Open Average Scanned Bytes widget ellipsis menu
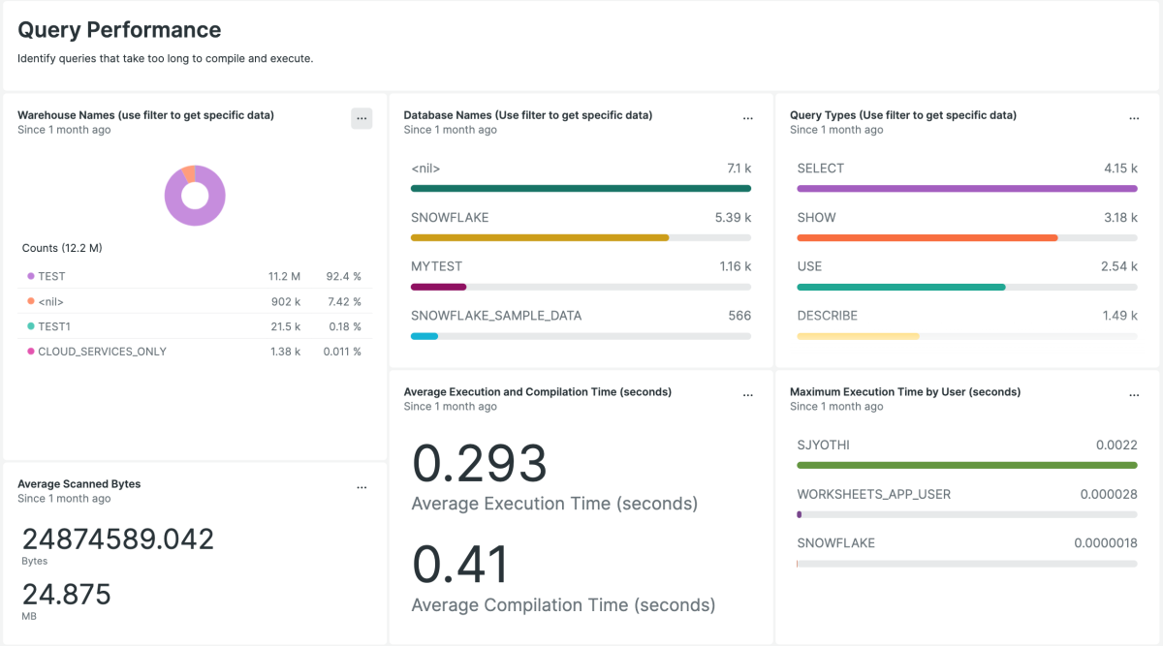Screen dimensions: 1163x646 tap(361, 487)
